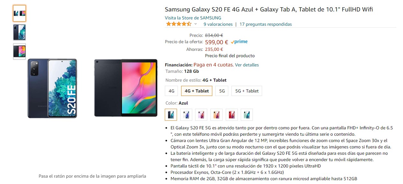Click Ver detalles financing link
The image size is (403, 184).
pyautogui.click(x=247, y=65)
